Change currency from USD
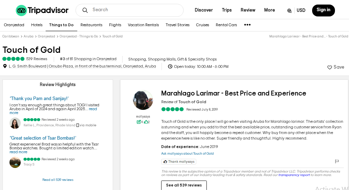Image resolution: width=349 pixels, height=190 pixels. [x=301, y=10]
